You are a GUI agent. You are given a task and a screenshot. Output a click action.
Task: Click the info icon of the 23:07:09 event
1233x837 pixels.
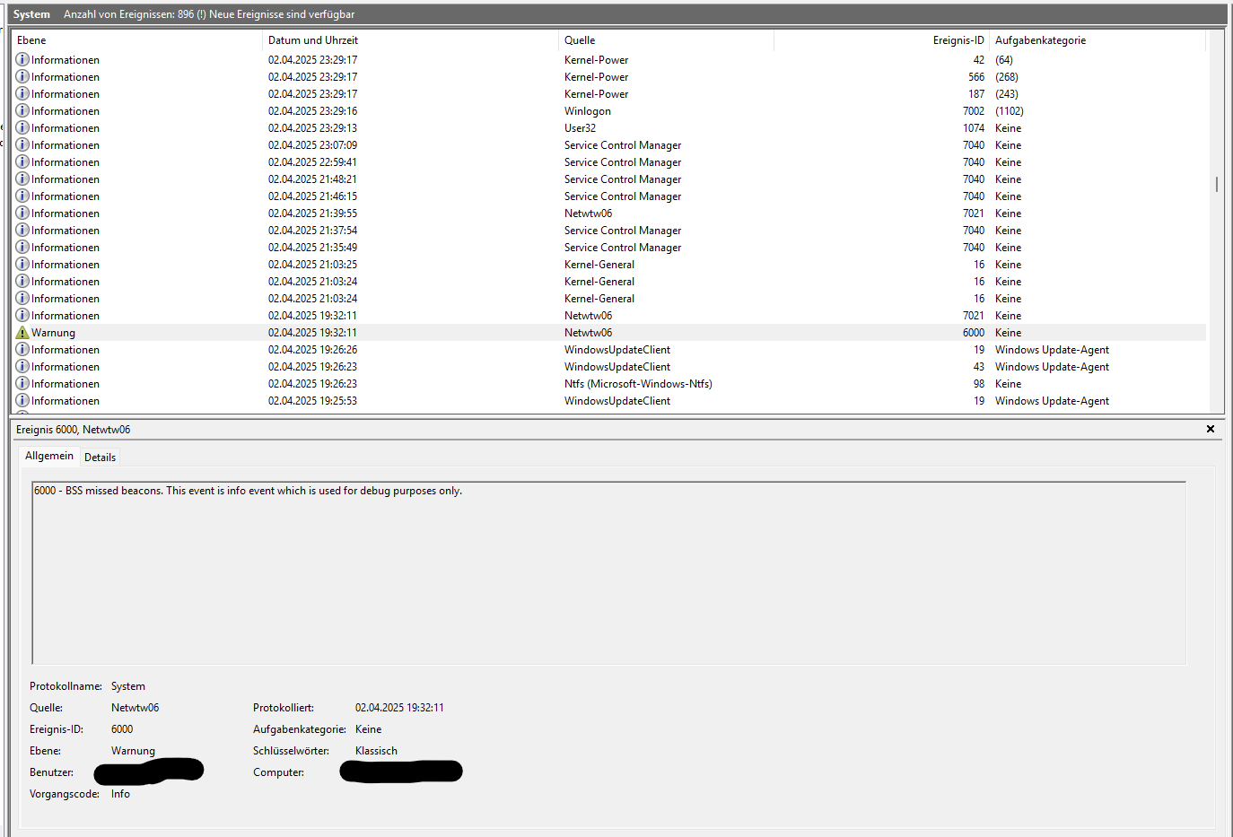click(22, 145)
